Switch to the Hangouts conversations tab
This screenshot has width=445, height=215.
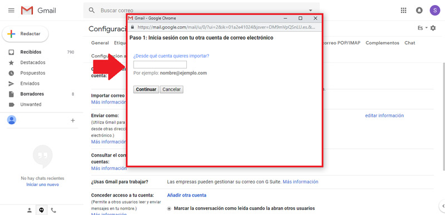tap(41, 211)
